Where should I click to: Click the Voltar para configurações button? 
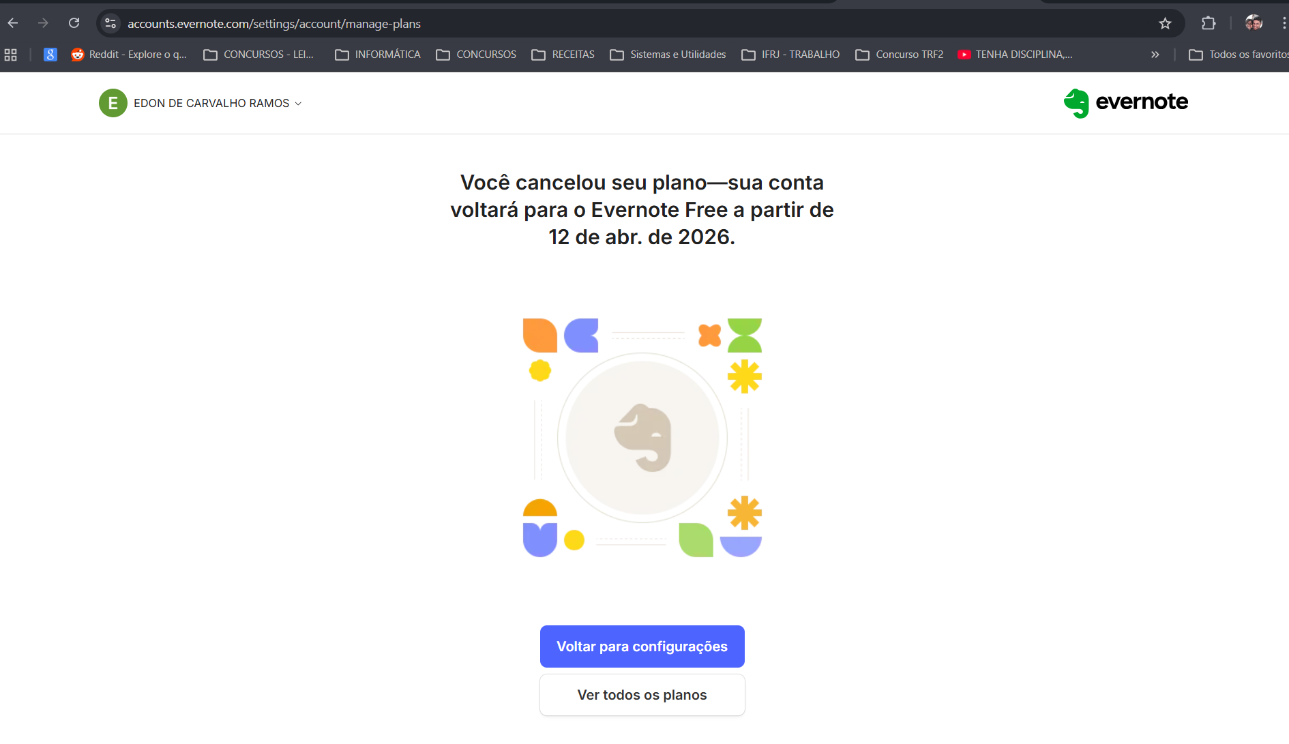coord(642,646)
